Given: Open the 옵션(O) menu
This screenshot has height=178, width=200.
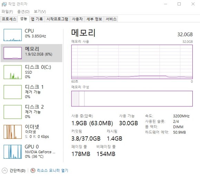Looking at the screenshot, I should click(x=23, y=12).
